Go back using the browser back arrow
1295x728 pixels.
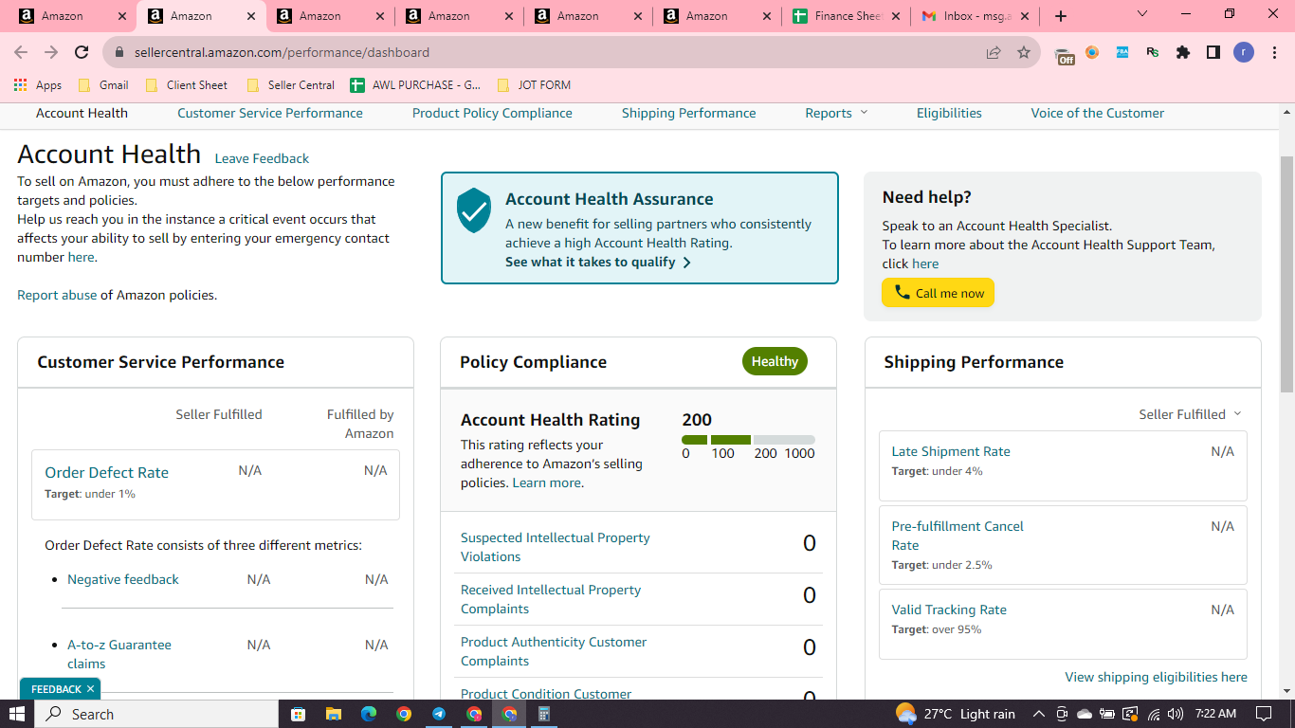point(21,53)
